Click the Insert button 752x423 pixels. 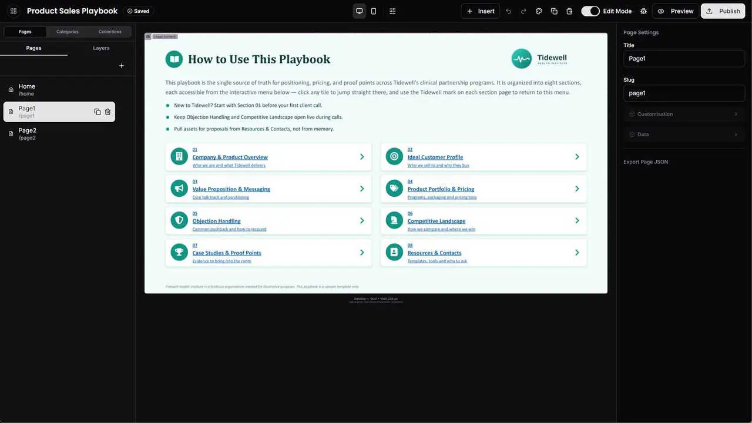[481, 11]
